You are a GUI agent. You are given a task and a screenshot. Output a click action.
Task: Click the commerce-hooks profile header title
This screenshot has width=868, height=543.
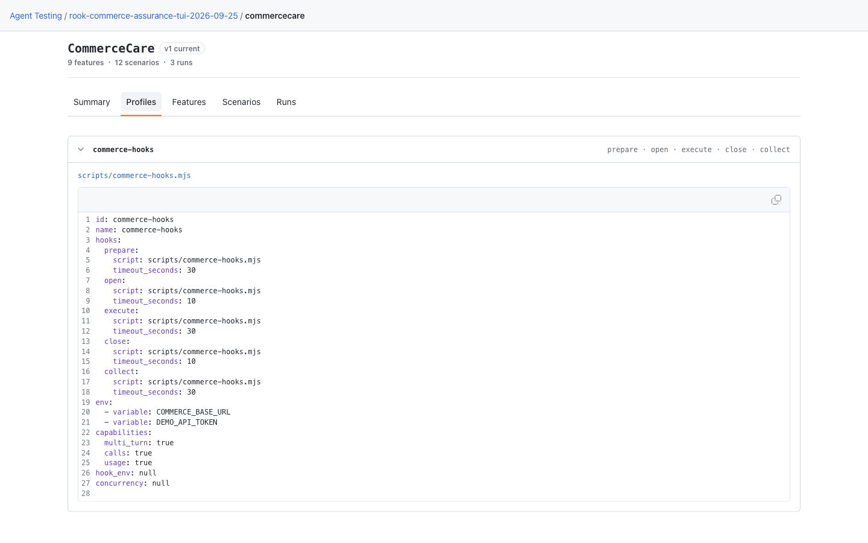[123, 150]
